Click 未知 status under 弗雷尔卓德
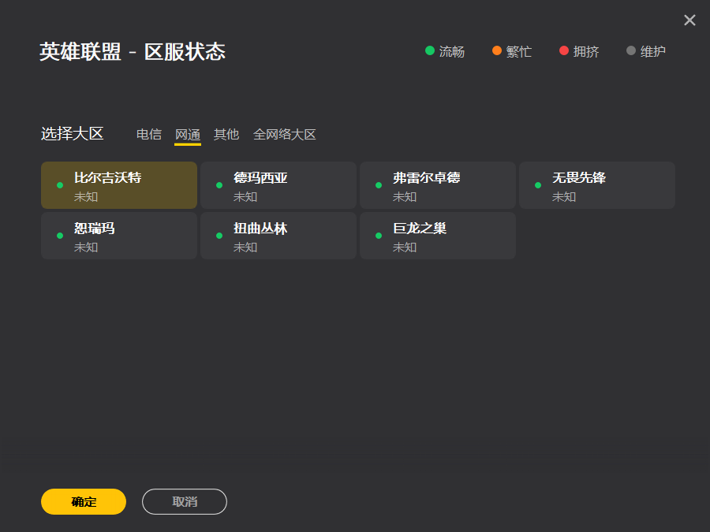Image resolution: width=710 pixels, height=532 pixels. pyautogui.click(x=405, y=197)
